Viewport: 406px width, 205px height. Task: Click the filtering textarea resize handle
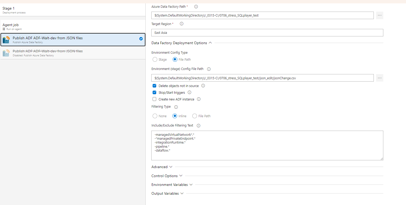[382, 159]
